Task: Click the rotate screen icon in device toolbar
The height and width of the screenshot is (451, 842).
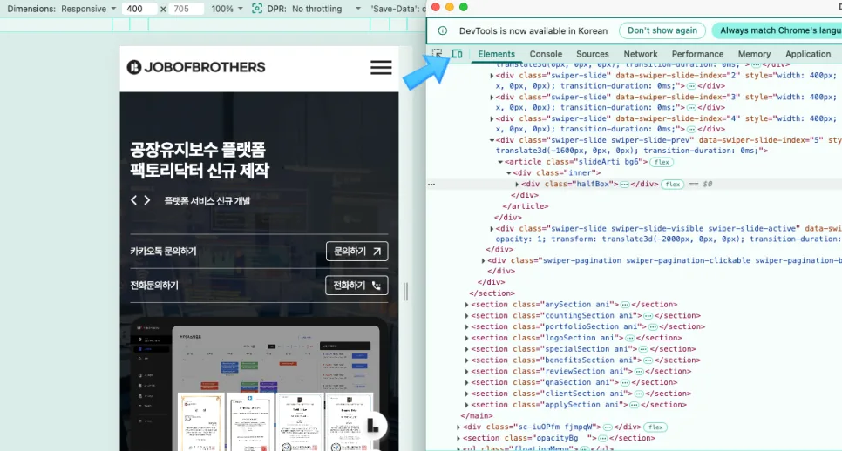Action: (x=257, y=9)
